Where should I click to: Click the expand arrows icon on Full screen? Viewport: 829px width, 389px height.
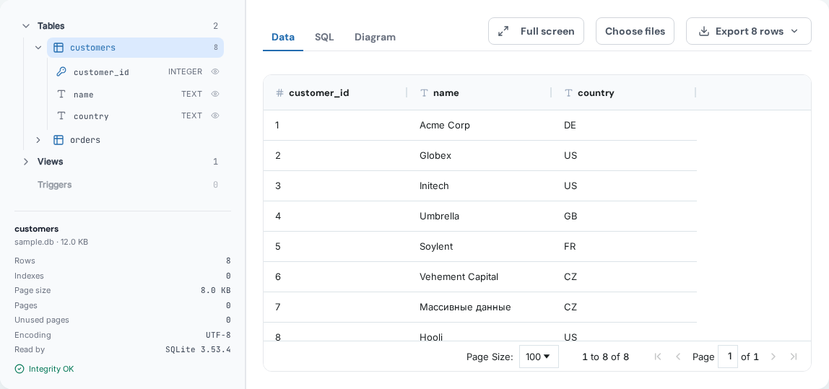pyautogui.click(x=503, y=31)
